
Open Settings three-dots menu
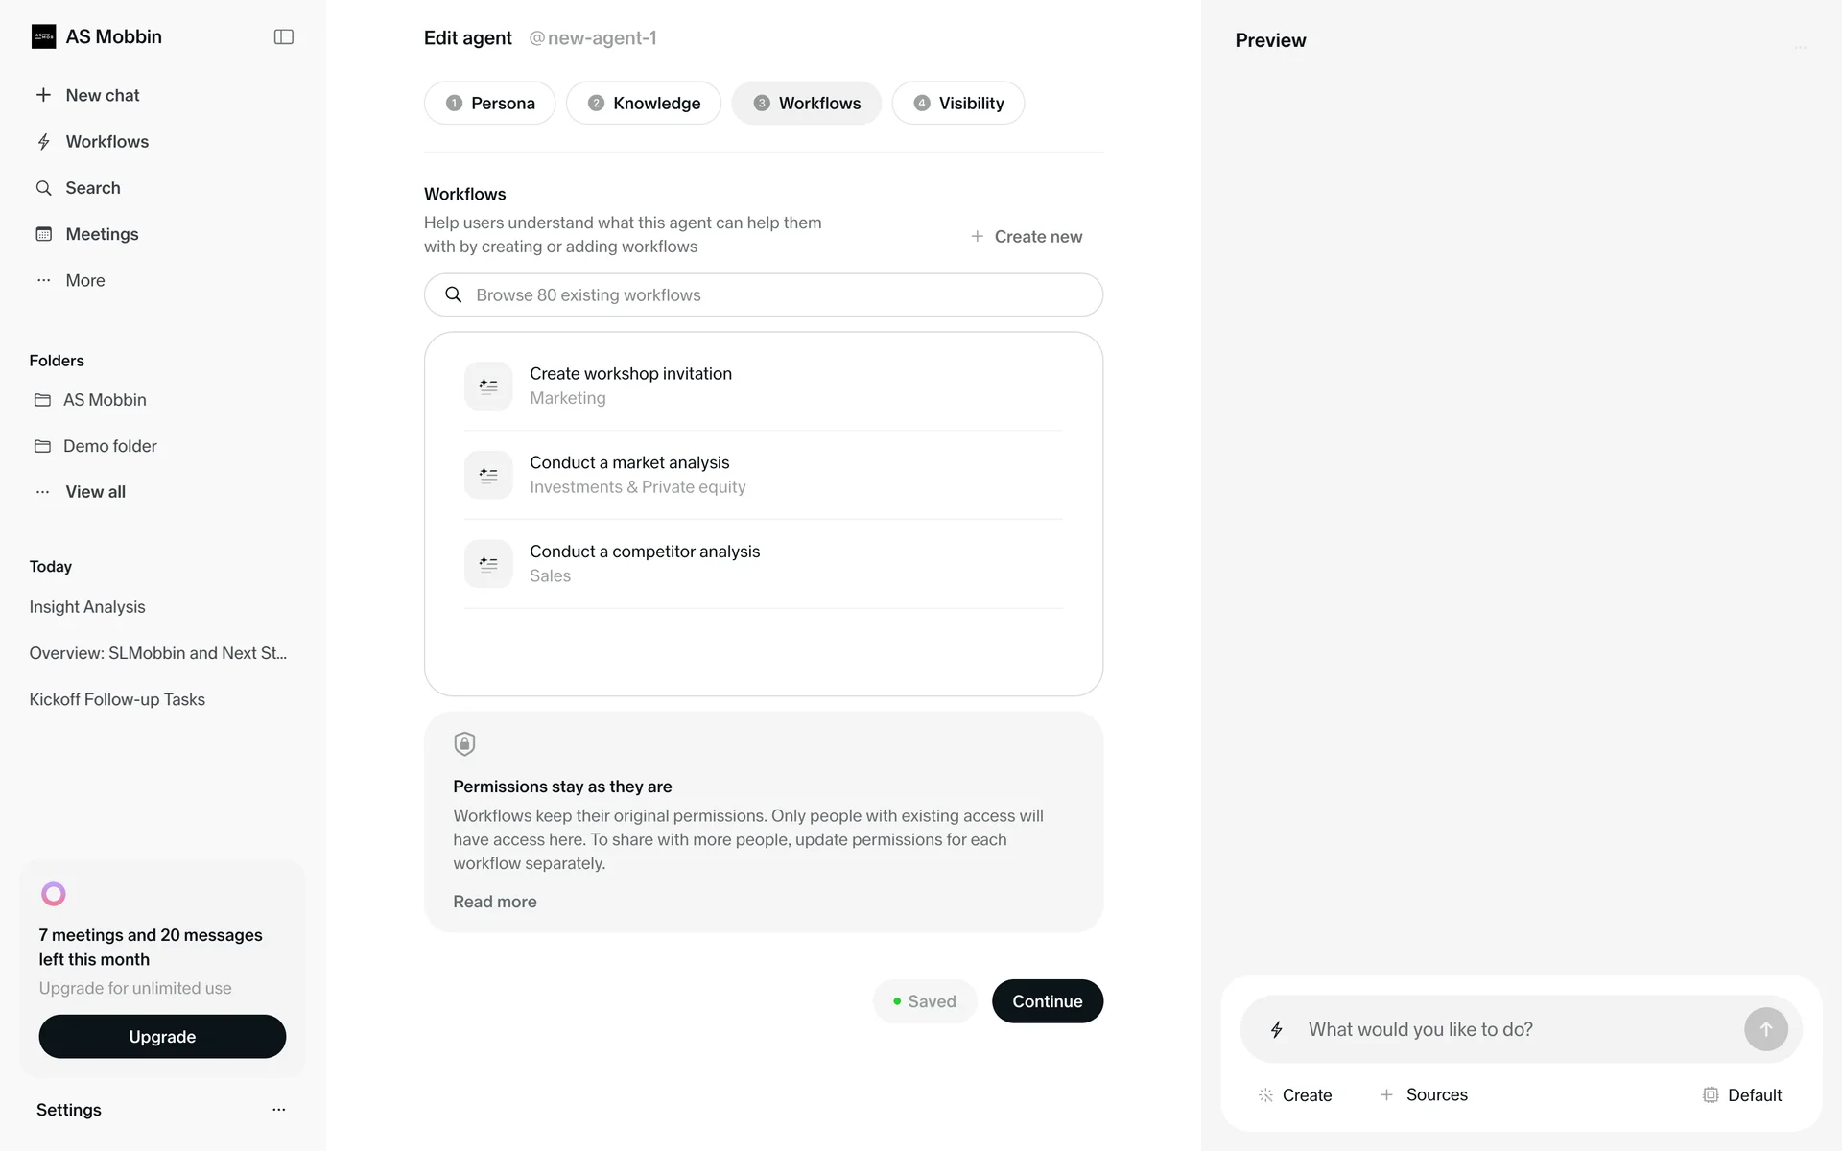[278, 1110]
